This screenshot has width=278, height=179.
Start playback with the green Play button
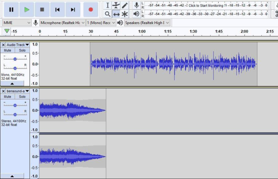26,9
